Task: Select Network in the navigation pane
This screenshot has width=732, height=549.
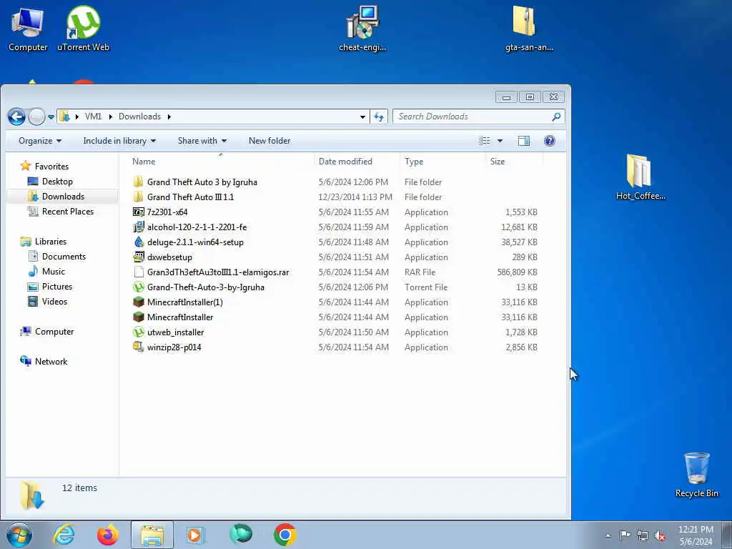Action: coord(51,361)
